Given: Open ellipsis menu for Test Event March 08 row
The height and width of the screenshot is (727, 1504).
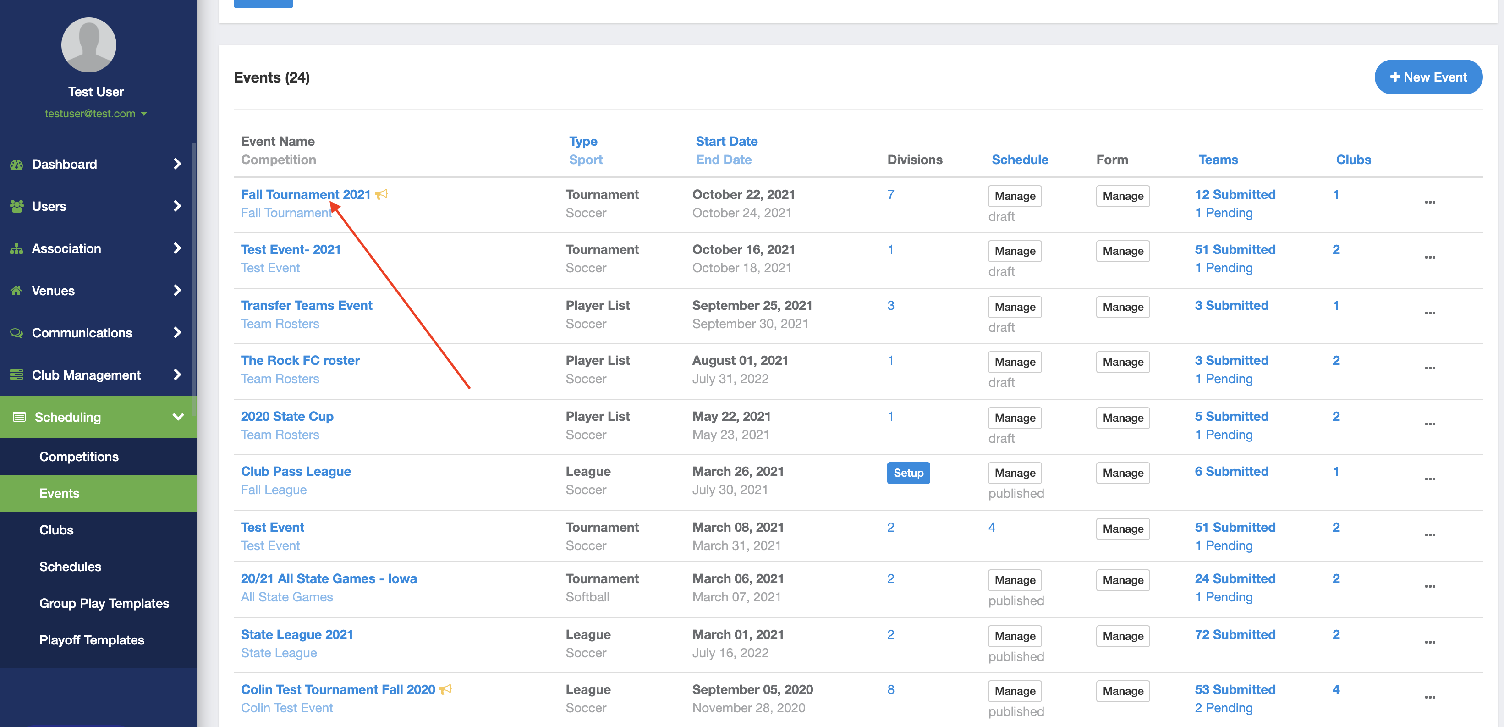Looking at the screenshot, I should click(1430, 535).
